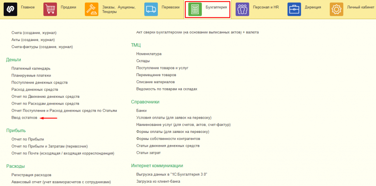Open Загрузка из клиент-банка
This screenshot has width=376, height=186.
tap(158, 182)
